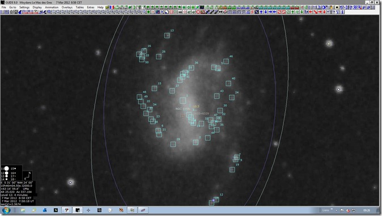Open the Animation menu
Image resolution: width=382 pixels, height=216 pixels.
pyautogui.click(x=52, y=7)
